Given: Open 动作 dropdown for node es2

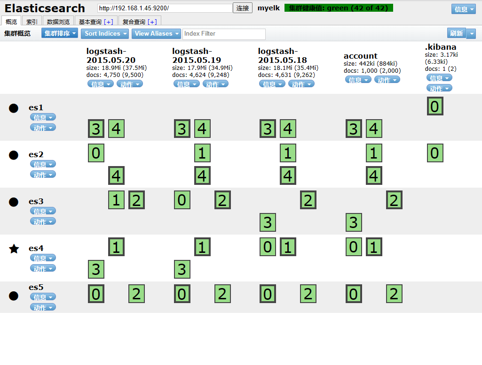Looking at the screenshot, I should pyautogui.click(x=43, y=175).
